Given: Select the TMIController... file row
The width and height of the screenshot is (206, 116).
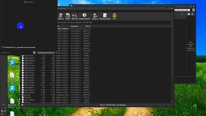Looking at the screenshot, I should click(x=56, y=85).
